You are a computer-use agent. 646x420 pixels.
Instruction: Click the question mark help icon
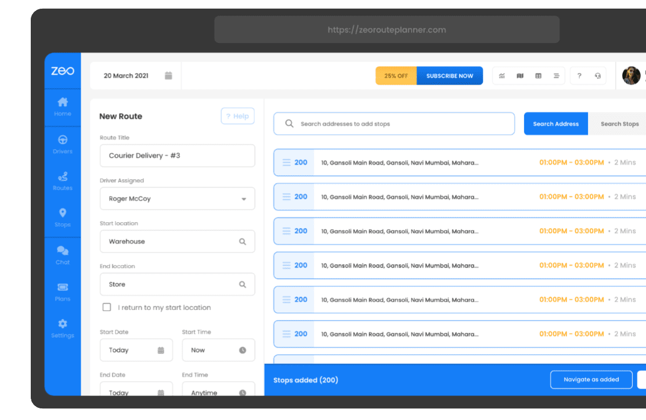point(579,75)
